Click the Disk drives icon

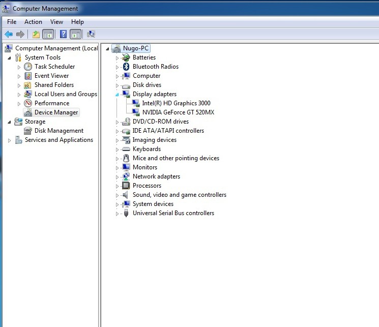point(126,86)
